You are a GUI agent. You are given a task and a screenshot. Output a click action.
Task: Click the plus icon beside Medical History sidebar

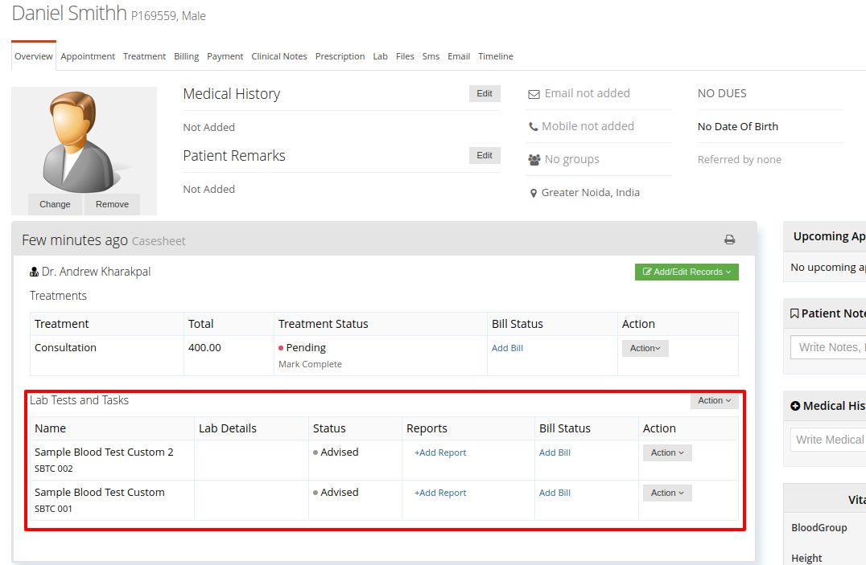pyautogui.click(x=794, y=406)
